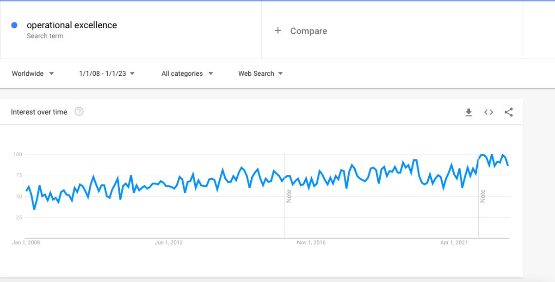555x282 pixels.
Task: Click the plus icon beside Compare
Action: (278, 31)
